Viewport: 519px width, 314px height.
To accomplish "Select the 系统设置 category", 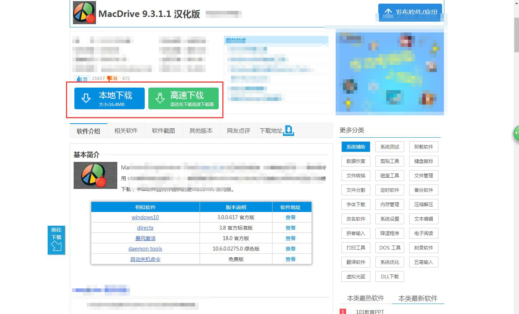I will pyautogui.click(x=390, y=219).
